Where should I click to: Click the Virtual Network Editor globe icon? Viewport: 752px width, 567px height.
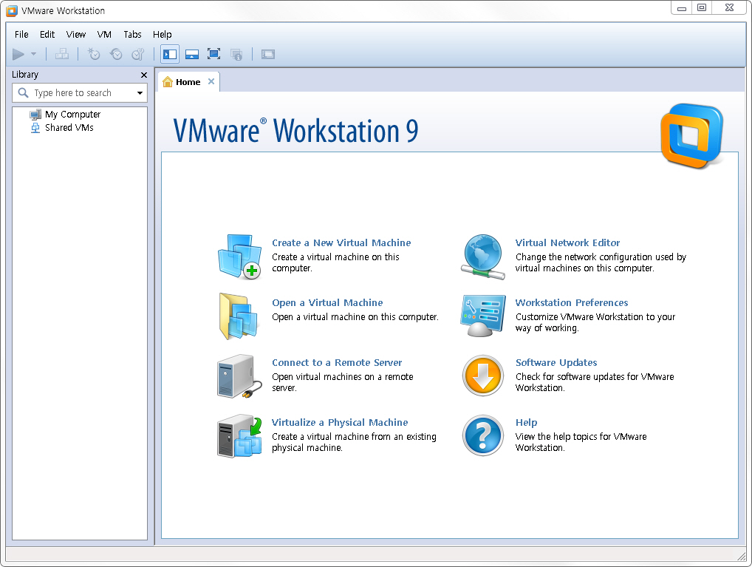pos(483,257)
